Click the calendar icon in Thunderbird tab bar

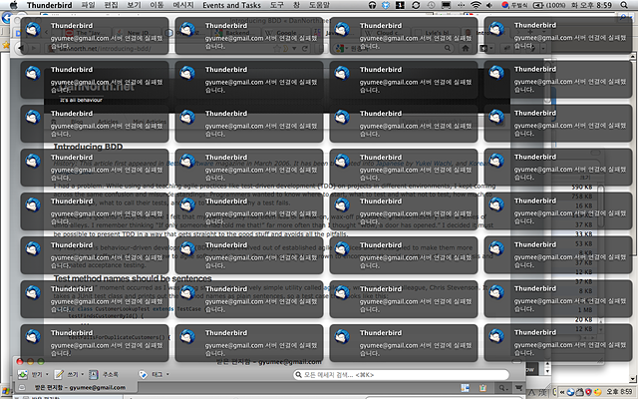pos(466,388)
